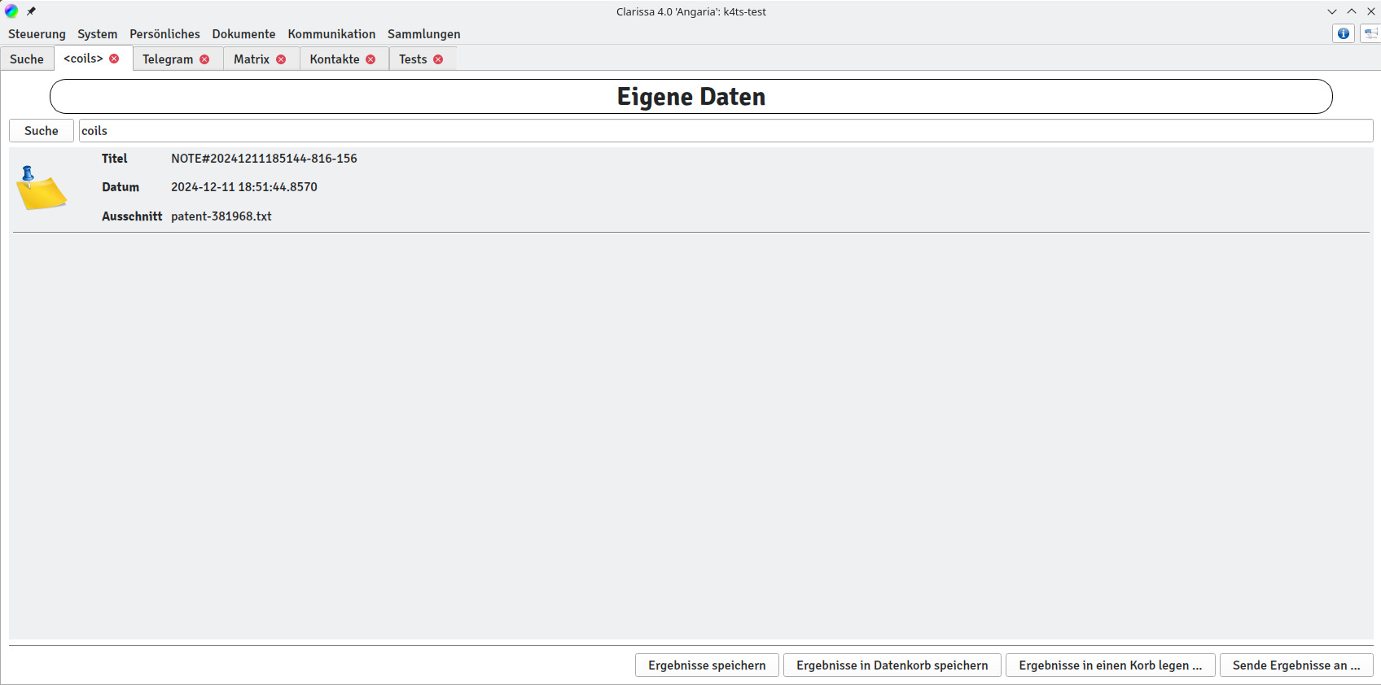This screenshot has height=685, width=1381.
Task: Open the Sammlungen menu
Action: pyautogui.click(x=424, y=34)
